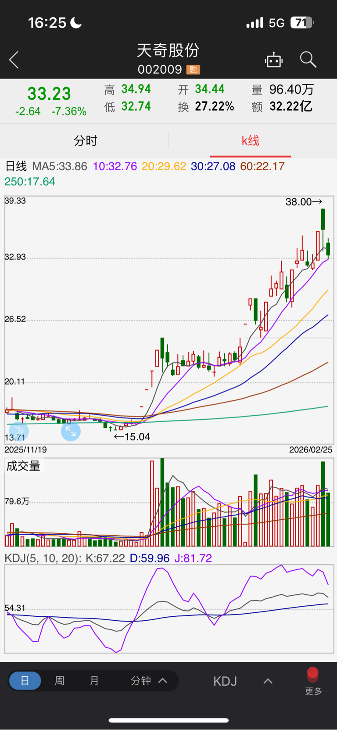Tap the stock code 002009
Viewport: 337px width, 730px height.
[160, 69]
